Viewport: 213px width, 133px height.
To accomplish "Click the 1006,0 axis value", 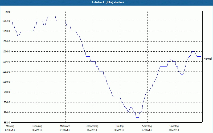I will [6, 51].
